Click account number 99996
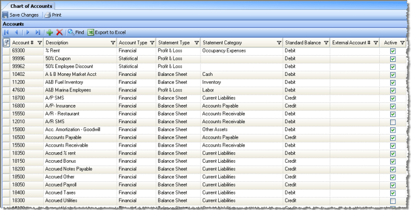This screenshot has height=210, width=411. coord(18,58)
